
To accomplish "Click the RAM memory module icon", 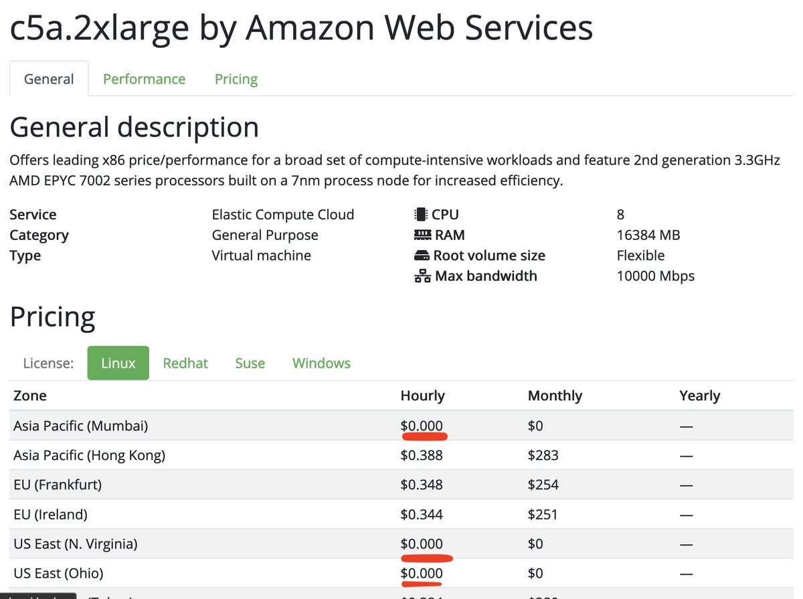I will pyautogui.click(x=422, y=235).
